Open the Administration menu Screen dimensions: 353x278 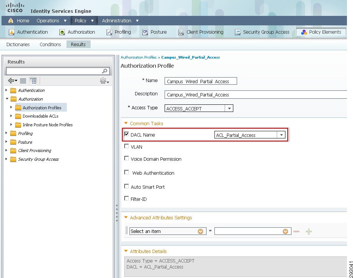120,21
